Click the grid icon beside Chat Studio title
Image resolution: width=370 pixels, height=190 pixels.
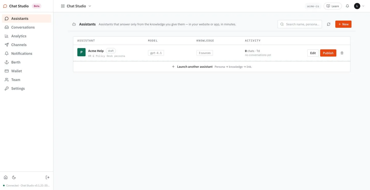tap(63, 6)
